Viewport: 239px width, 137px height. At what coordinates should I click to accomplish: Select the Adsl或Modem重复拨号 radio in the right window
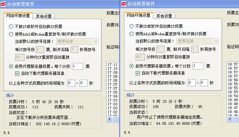click(132, 34)
